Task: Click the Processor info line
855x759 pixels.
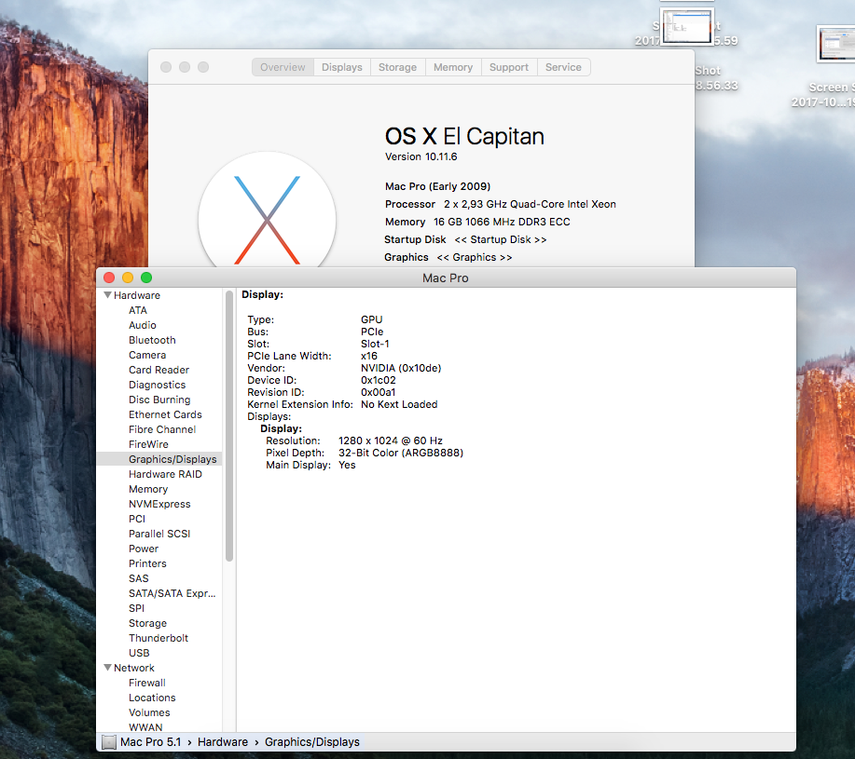Action: click(500, 204)
